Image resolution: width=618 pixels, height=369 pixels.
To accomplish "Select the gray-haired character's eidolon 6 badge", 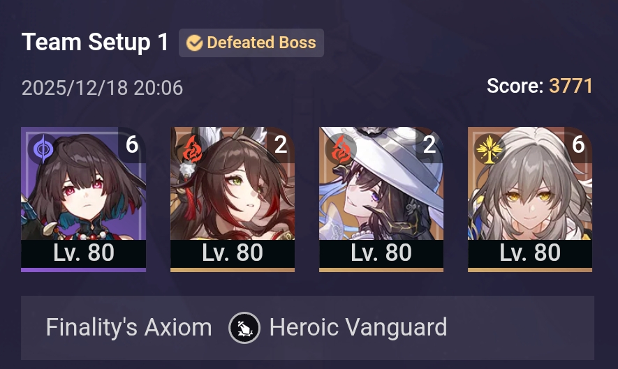I will coord(578,144).
